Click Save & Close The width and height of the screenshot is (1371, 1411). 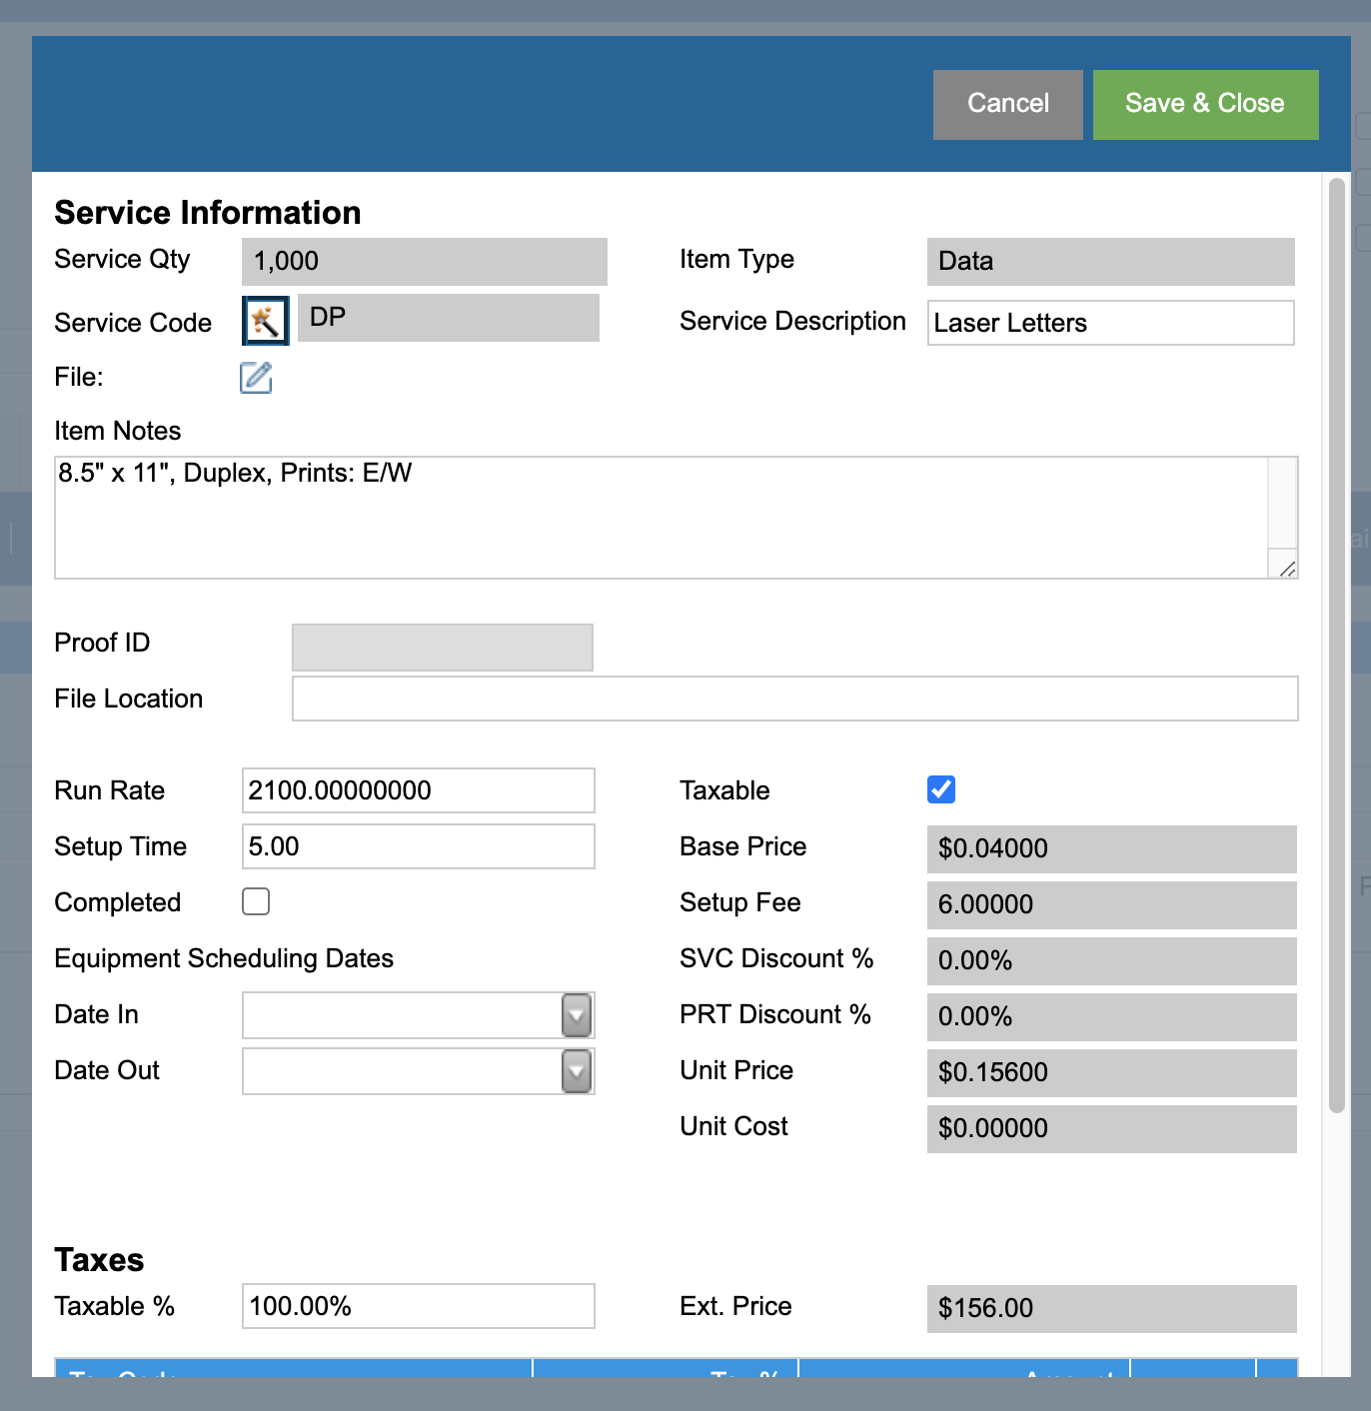pos(1205,104)
